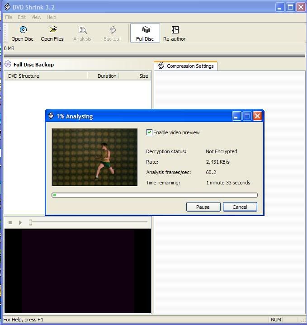Open the Help menu
Screen dimensions: 307x325
(52, 17)
